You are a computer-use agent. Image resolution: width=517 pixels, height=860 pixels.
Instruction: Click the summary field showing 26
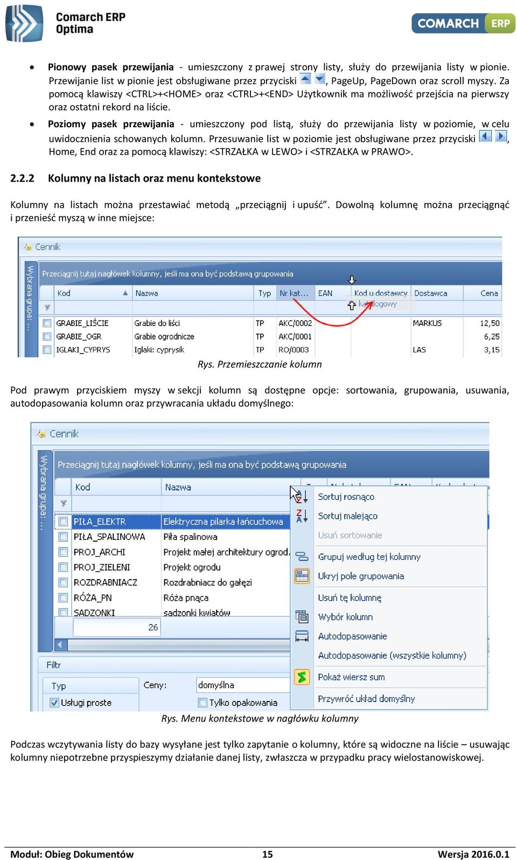pyautogui.click(x=116, y=627)
